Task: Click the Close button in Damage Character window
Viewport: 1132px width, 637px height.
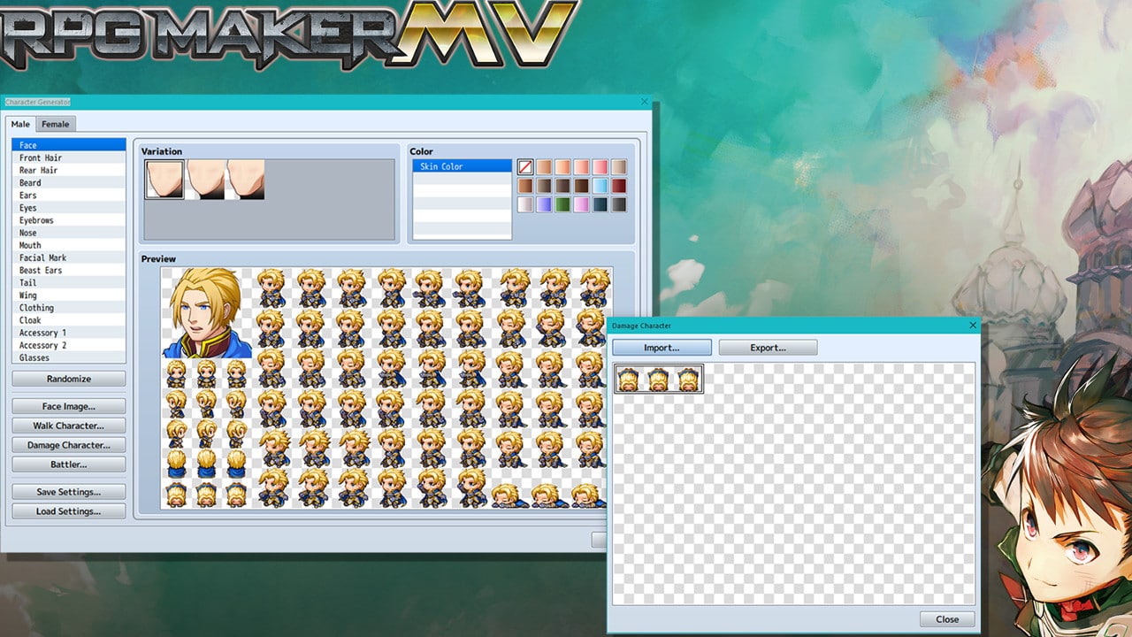Action: click(x=947, y=619)
